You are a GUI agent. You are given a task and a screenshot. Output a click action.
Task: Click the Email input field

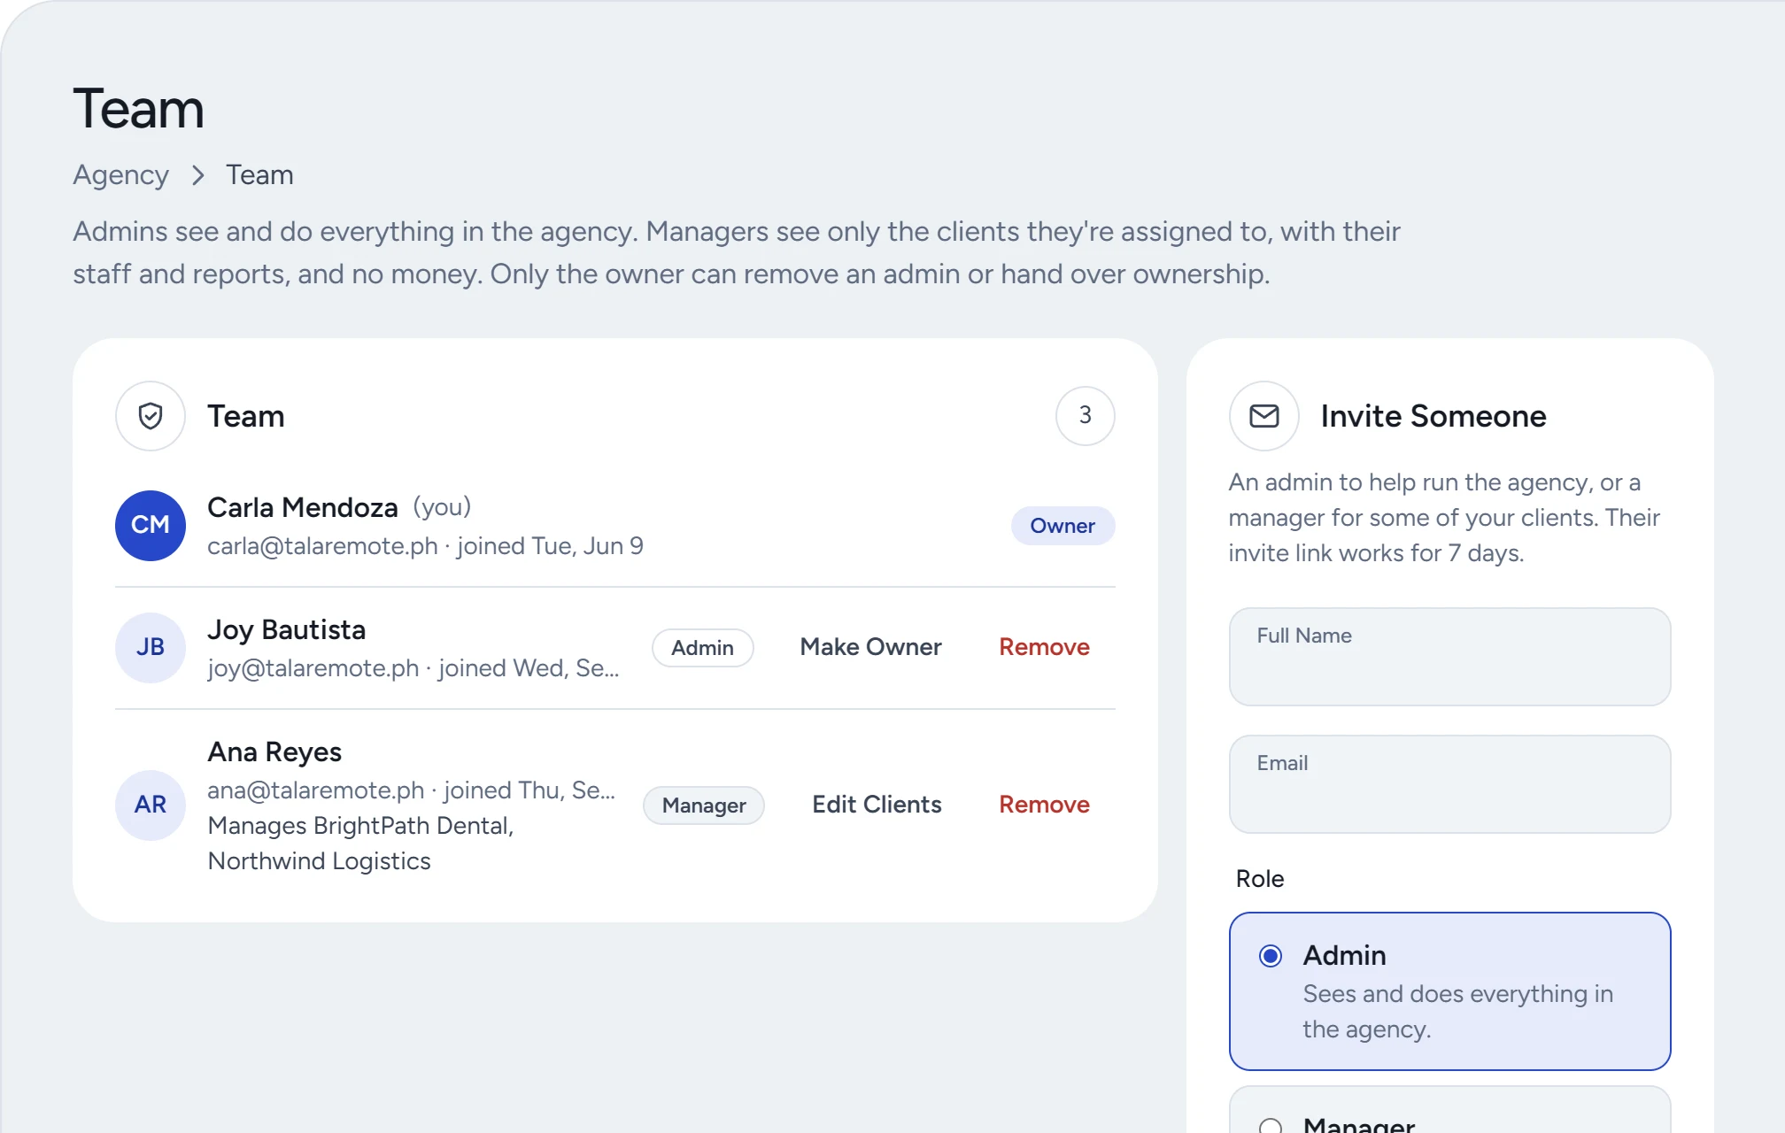tap(1449, 784)
